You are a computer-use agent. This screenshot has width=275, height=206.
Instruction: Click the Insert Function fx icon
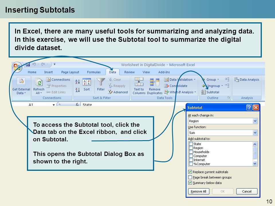[x=77, y=105]
